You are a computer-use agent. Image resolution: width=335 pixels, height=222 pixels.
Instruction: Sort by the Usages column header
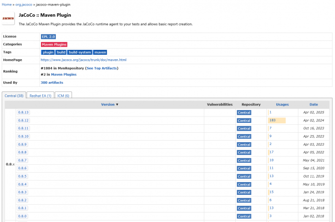click(282, 105)
